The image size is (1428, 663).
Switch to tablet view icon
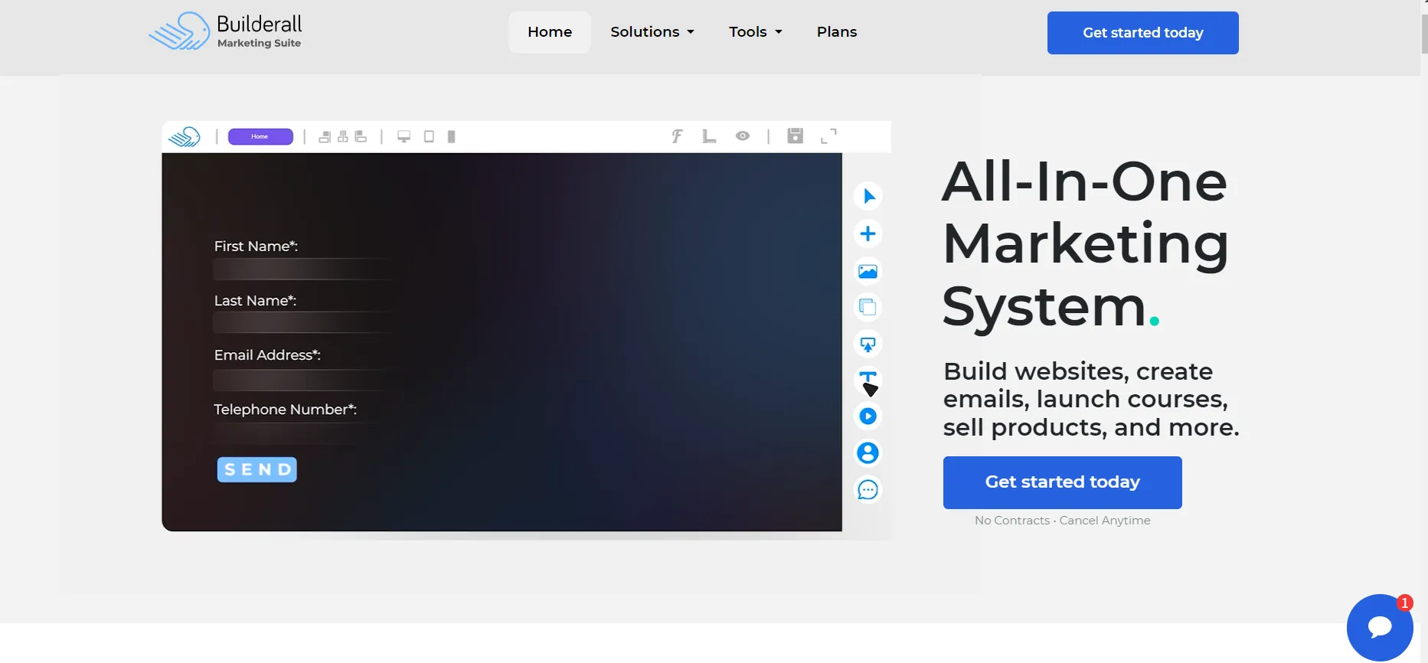pyautogui.click(x=430, y=136)
